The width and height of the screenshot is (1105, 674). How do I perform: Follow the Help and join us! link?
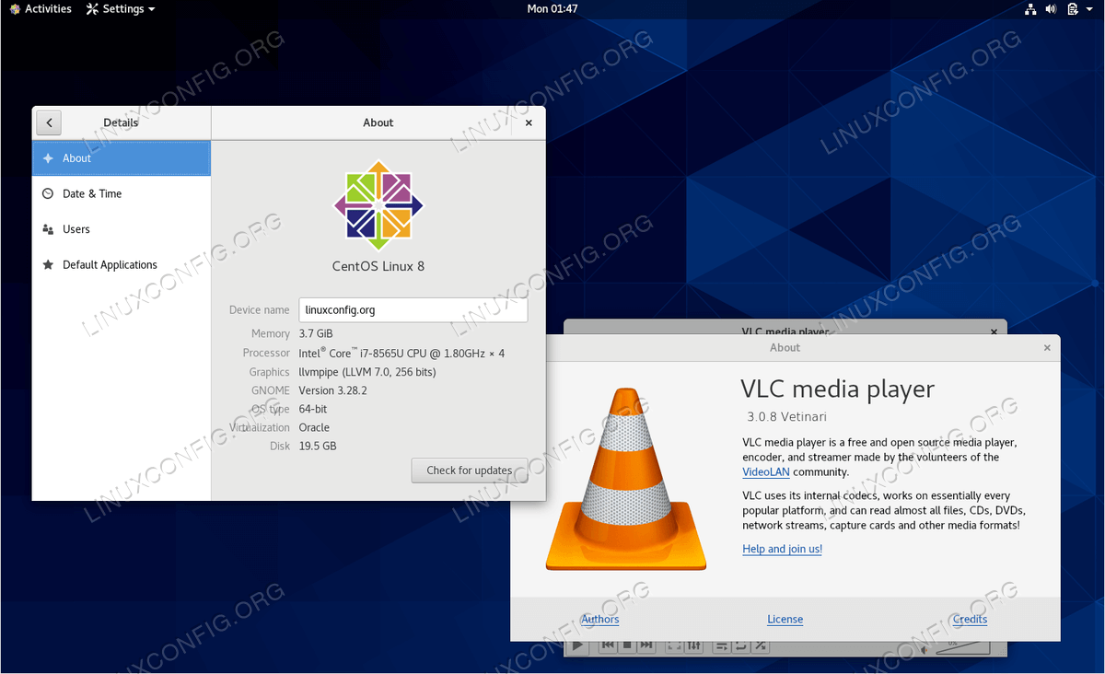tap(783, 549)
